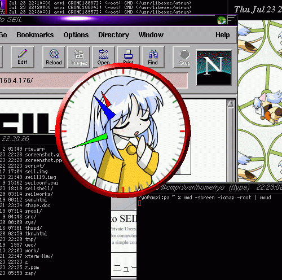This screenshot has height=280, width=282.
Task: Select the uec/ directory entry
Action: (30, 245)
